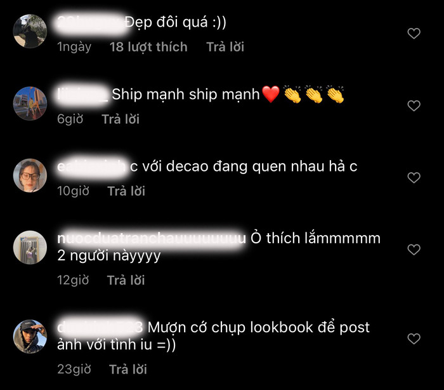The image size is (444, 390).
Task: Reply to the 6giờ comment
Action: click(x=121, y=119)
